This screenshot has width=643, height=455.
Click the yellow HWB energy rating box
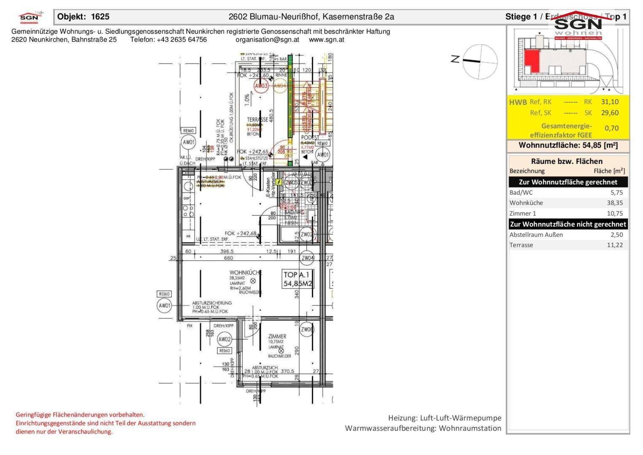click(x=569, y=117)
